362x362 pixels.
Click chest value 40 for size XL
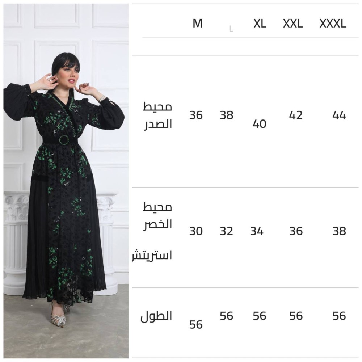pos(260,124)
